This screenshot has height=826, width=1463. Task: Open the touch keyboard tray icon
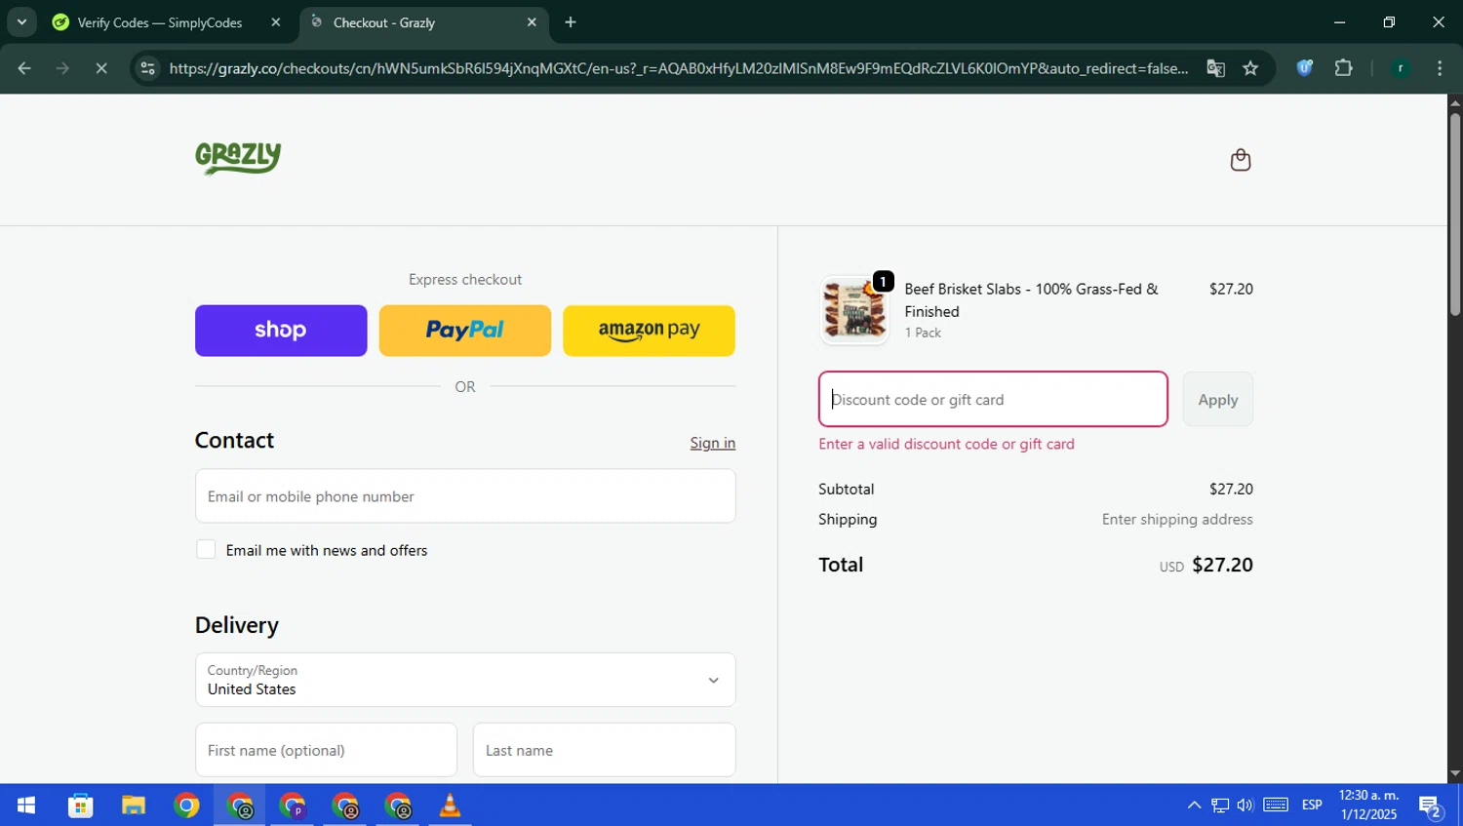coord(1276,806)
